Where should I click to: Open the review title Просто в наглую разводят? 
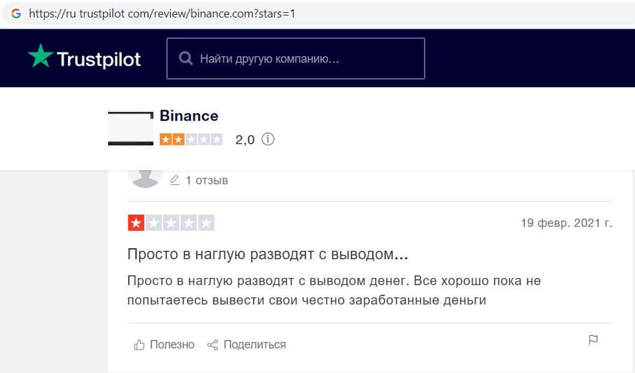(x=267, y=254)
